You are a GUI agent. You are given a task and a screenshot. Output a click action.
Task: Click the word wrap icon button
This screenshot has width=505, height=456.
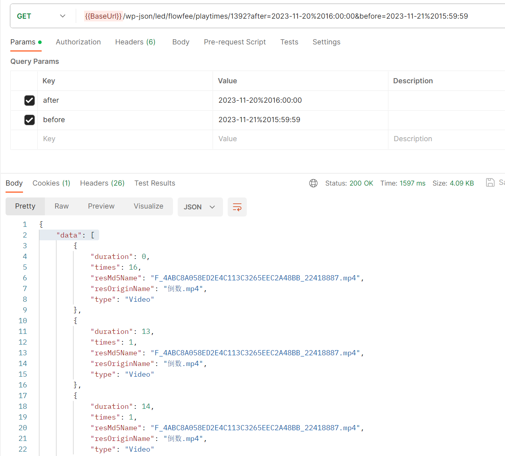pyautogui.click(x=237, y=207)
